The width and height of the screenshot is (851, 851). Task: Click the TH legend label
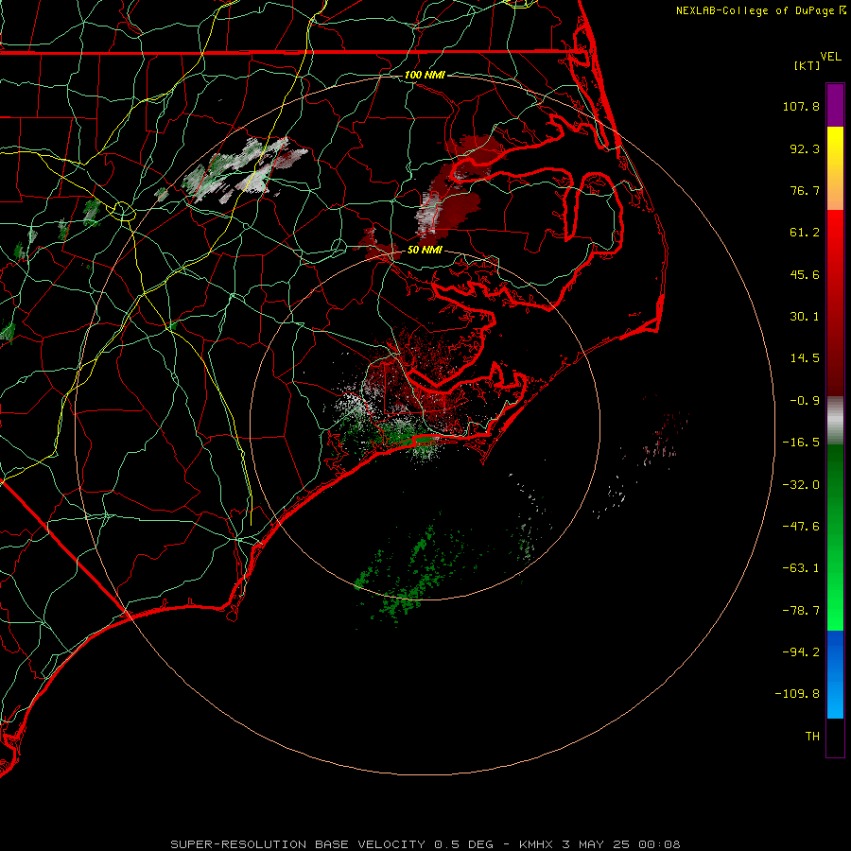[812, 737]
